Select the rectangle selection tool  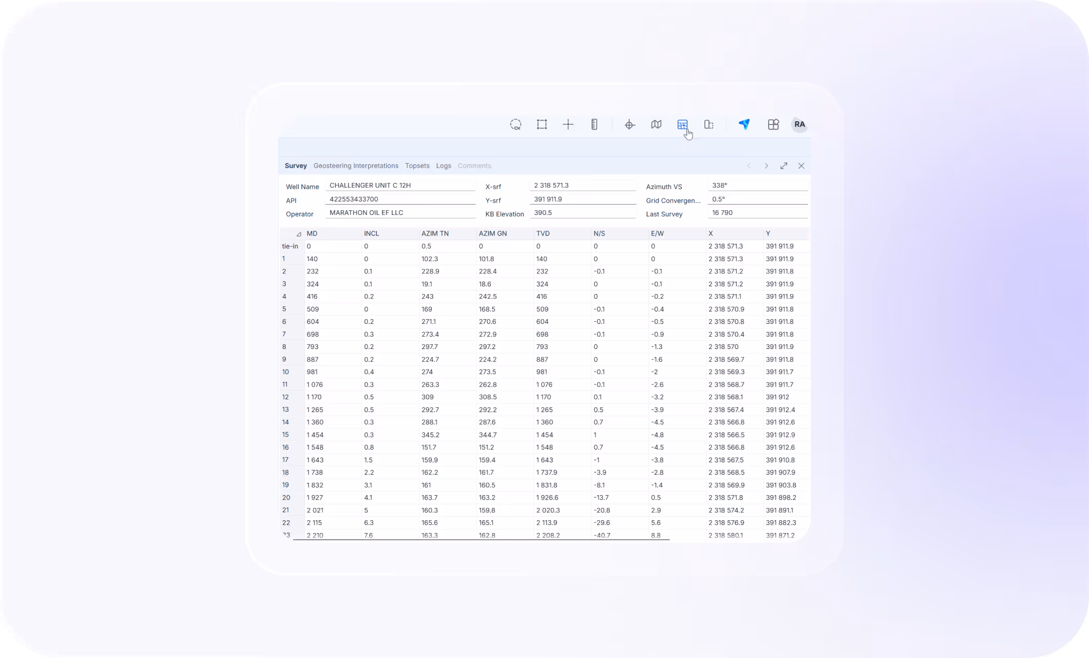click(542, 124)
